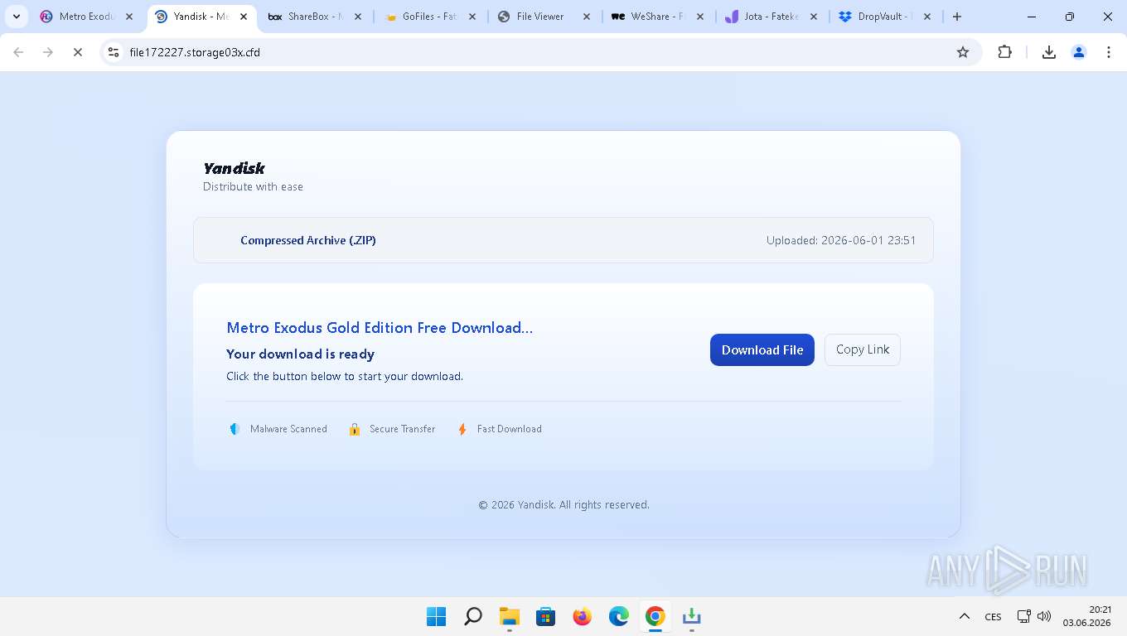Click the Distribute with ease tagline
The image size is (1127, 636).
[253, 186]
